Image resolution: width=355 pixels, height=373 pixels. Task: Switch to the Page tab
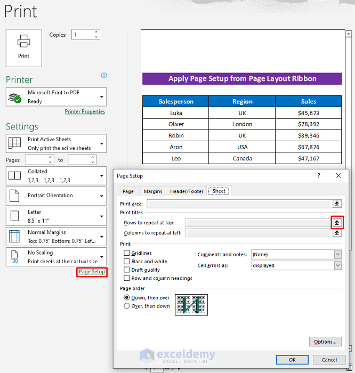pyautogui.click(x=128, y=191)
